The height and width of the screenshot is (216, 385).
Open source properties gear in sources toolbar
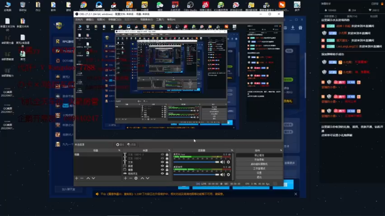pyautogui.click(x=136, y=178)
